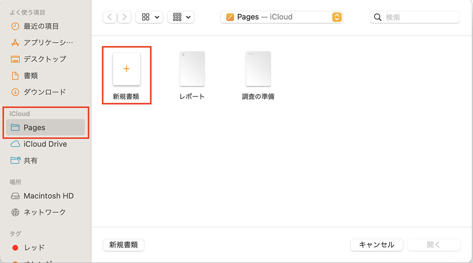This screenshot has width=473, height=263.
Task: Select the 調査の準備 document thumbnail
Action: tap(258, 69)
